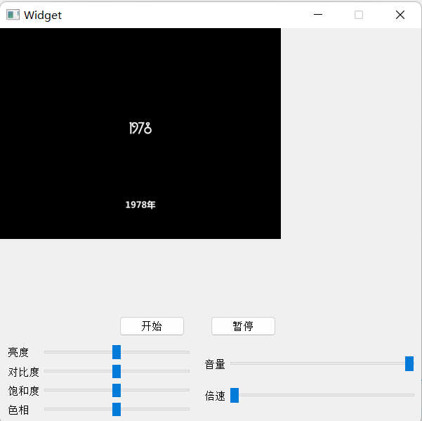
Task: Click the disabled maximize button
Action: [x=359, y=15]
